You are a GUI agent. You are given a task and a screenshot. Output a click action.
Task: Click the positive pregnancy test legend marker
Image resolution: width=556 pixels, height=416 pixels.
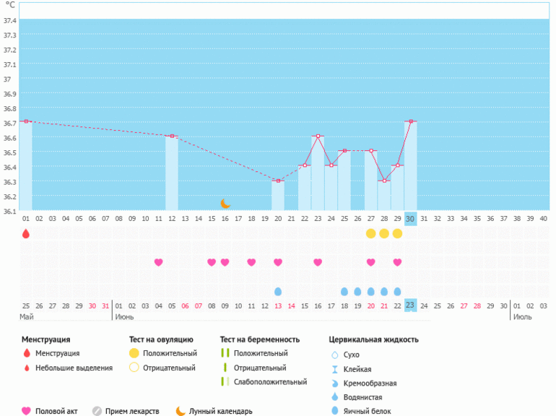point(225,353)
